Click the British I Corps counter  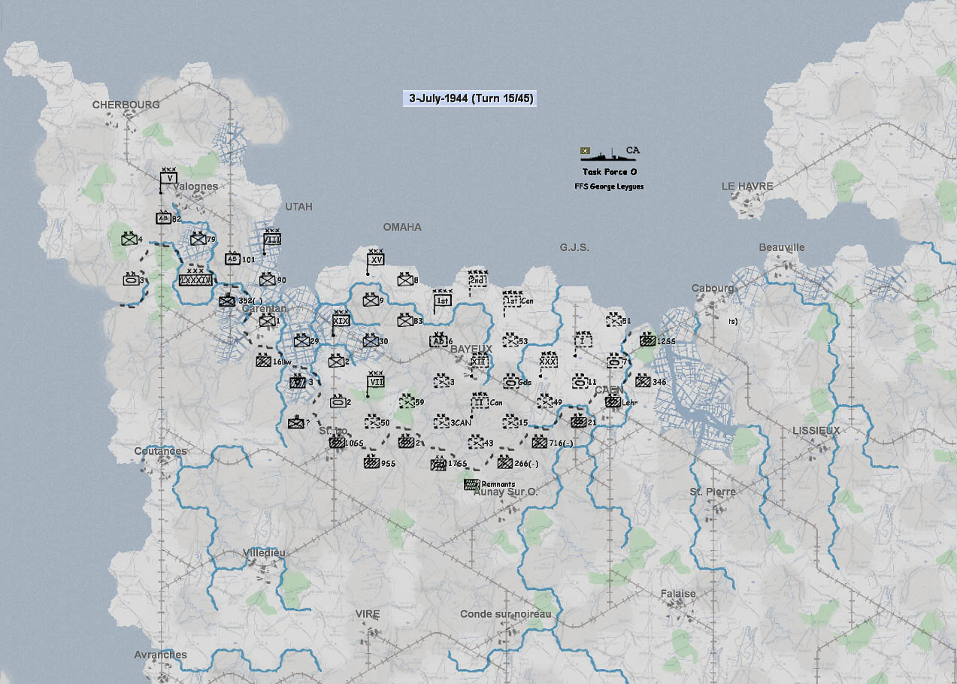[x=583, y=342]
